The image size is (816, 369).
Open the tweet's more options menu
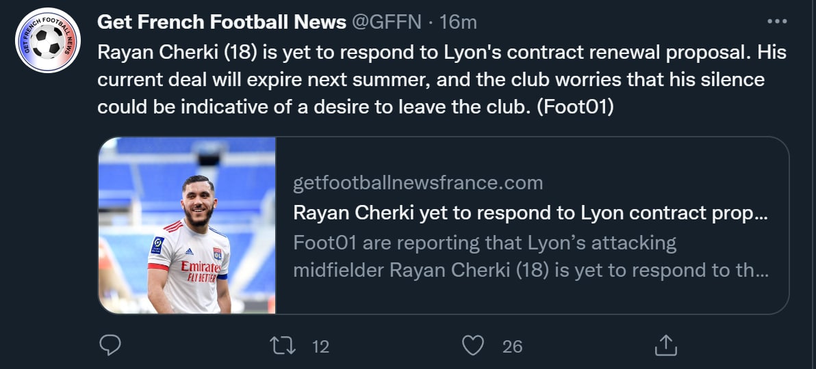[777, 22]
